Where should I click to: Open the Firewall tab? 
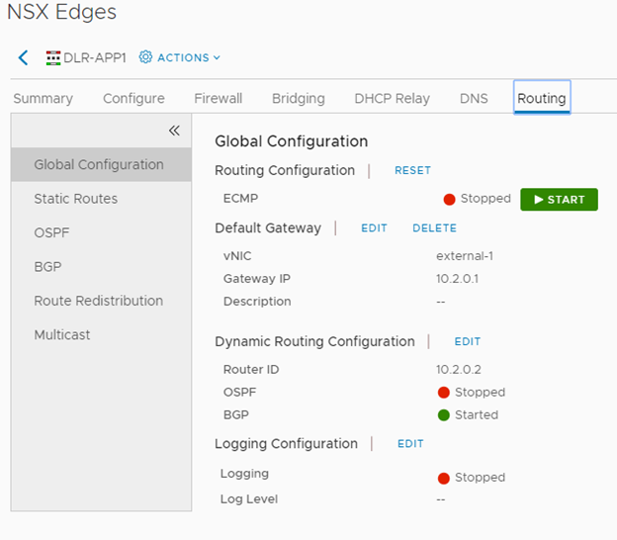coord(218,98)
